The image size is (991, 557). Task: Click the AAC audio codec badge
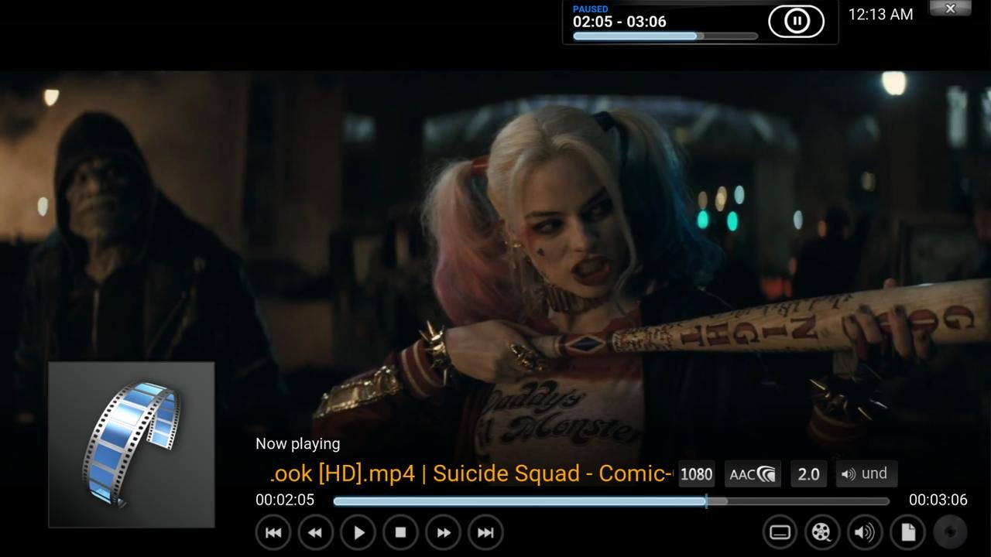tap(753, 474)
